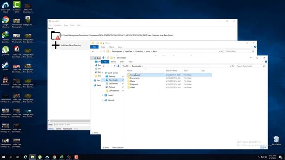Toggle the OPENGL renderer button in yuzu
This screenshot has height=160, width=285.
coord(51,129)
